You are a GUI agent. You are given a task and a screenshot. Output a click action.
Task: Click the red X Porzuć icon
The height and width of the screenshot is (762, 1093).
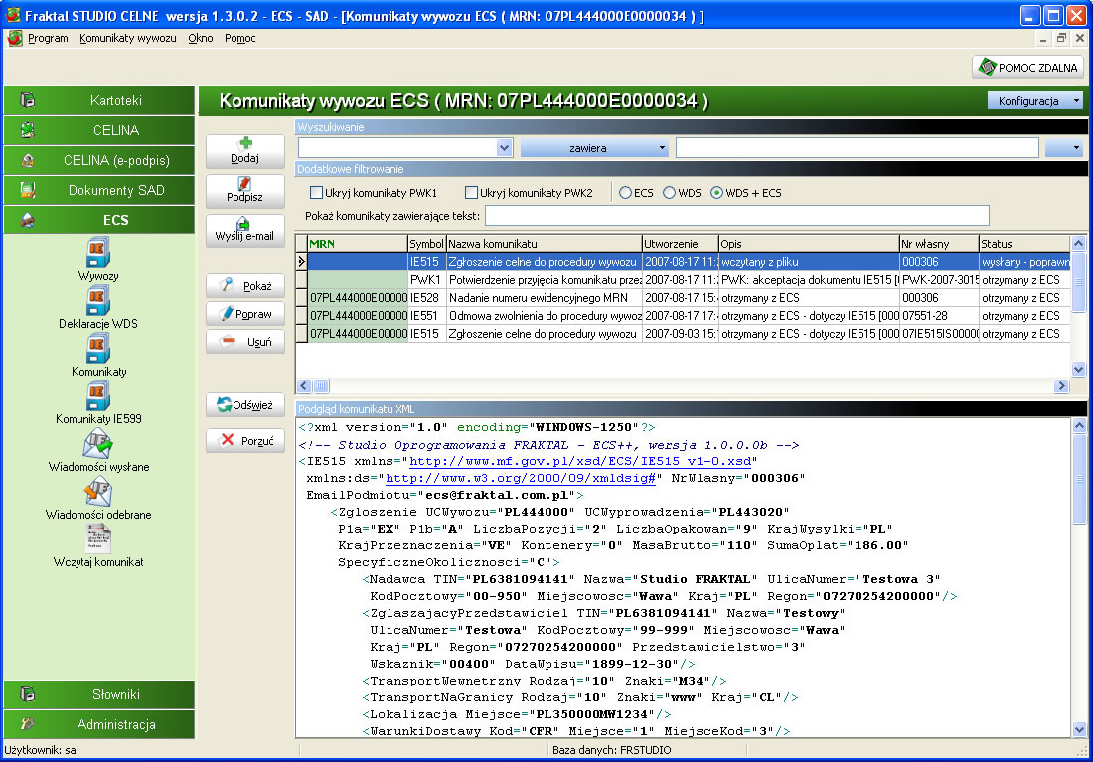click(x=228, y=440)
